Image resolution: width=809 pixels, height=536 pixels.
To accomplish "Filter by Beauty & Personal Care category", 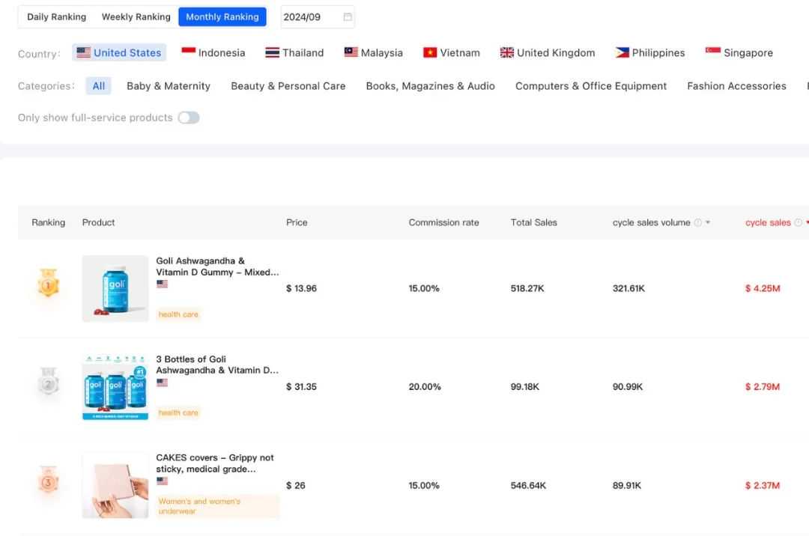I will point(288,86).
